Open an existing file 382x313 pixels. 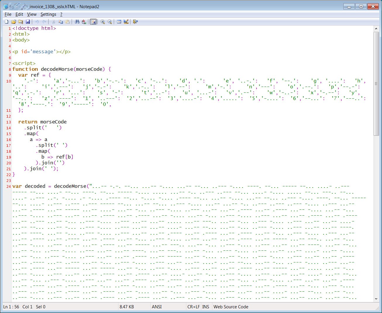click(13, 21)
